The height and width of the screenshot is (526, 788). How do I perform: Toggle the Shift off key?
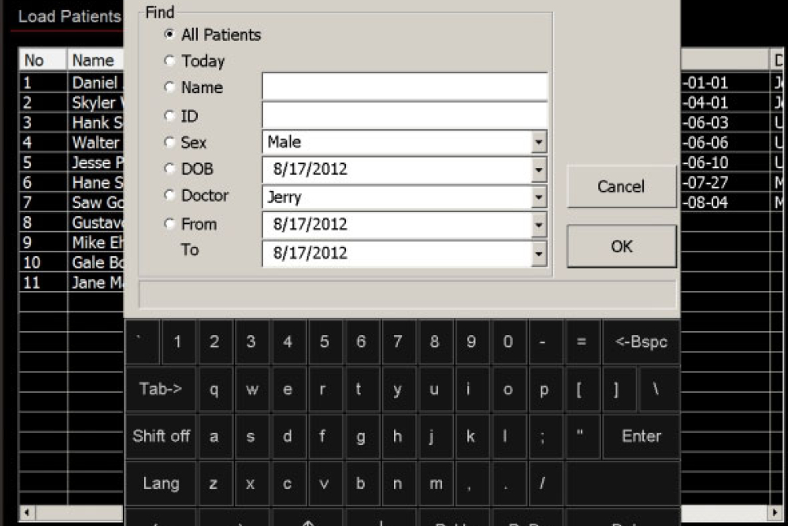(x=161, y=436)
